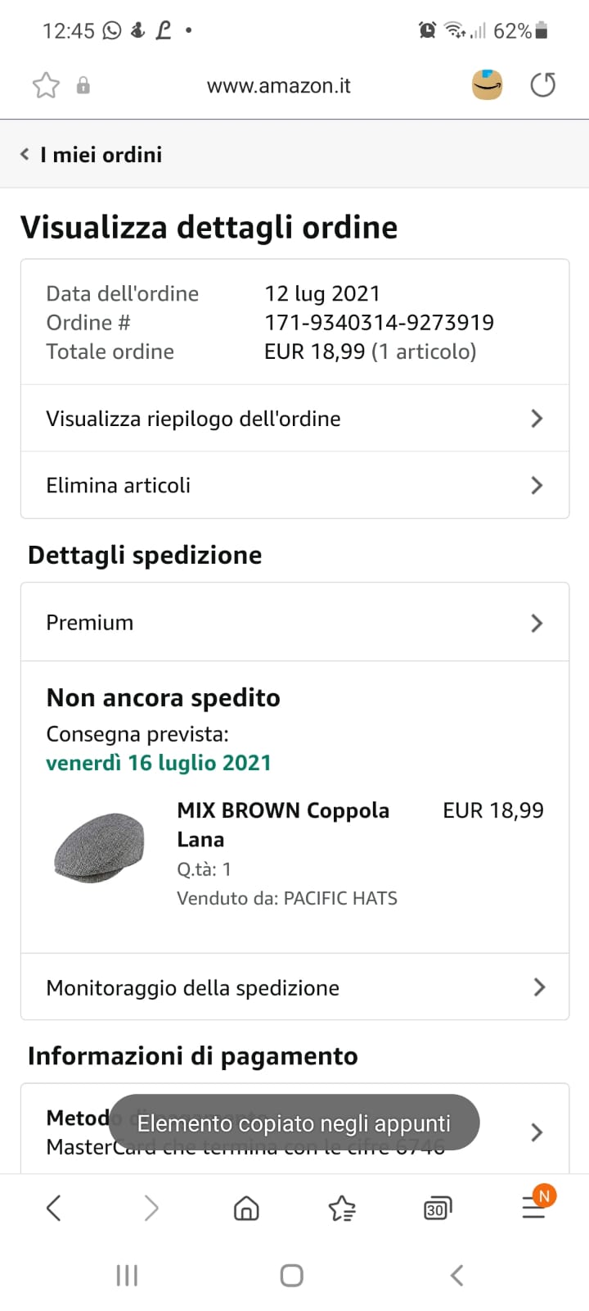Image resolution: width=589 pixels, height=1311 pixels.
Task: Reload the page with refresh icon
Action: click(542, 84)
